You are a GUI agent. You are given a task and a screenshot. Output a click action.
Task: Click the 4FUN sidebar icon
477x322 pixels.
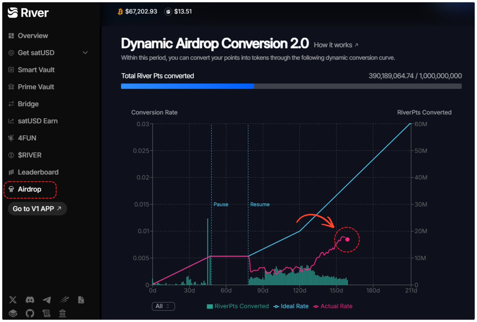click(11, 138)
